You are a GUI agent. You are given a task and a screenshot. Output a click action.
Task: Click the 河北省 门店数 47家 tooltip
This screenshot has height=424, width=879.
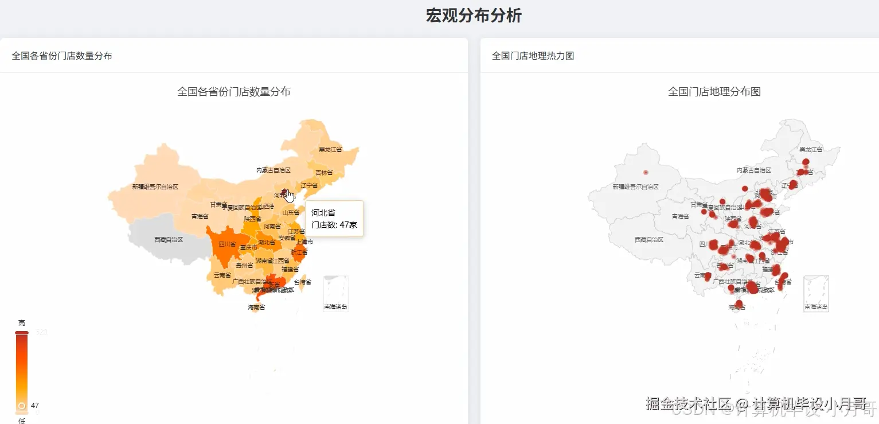pos(334,219)
